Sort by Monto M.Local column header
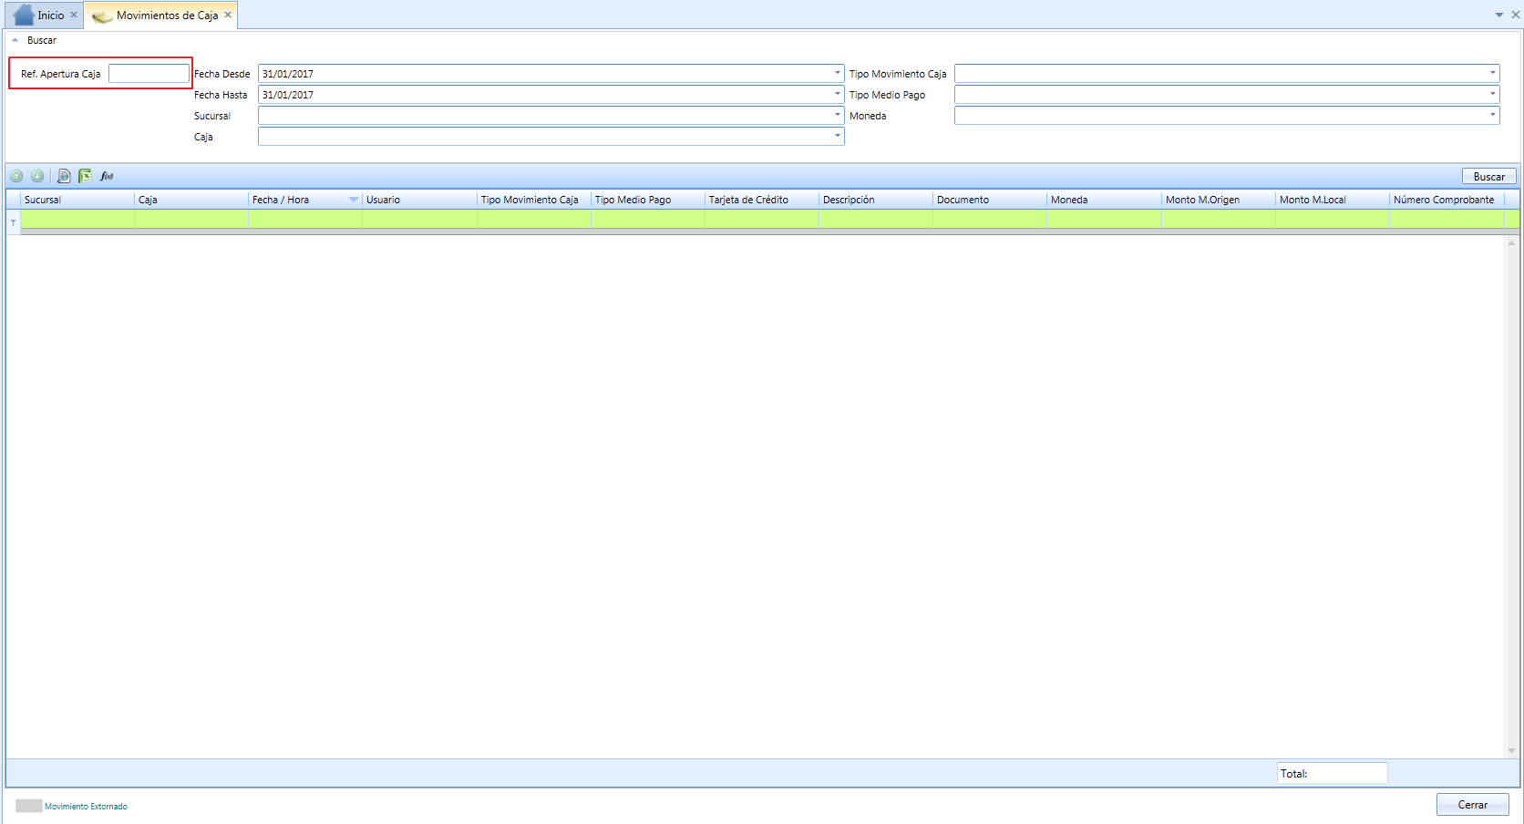1524x824 pixels. click(1333, 200)
